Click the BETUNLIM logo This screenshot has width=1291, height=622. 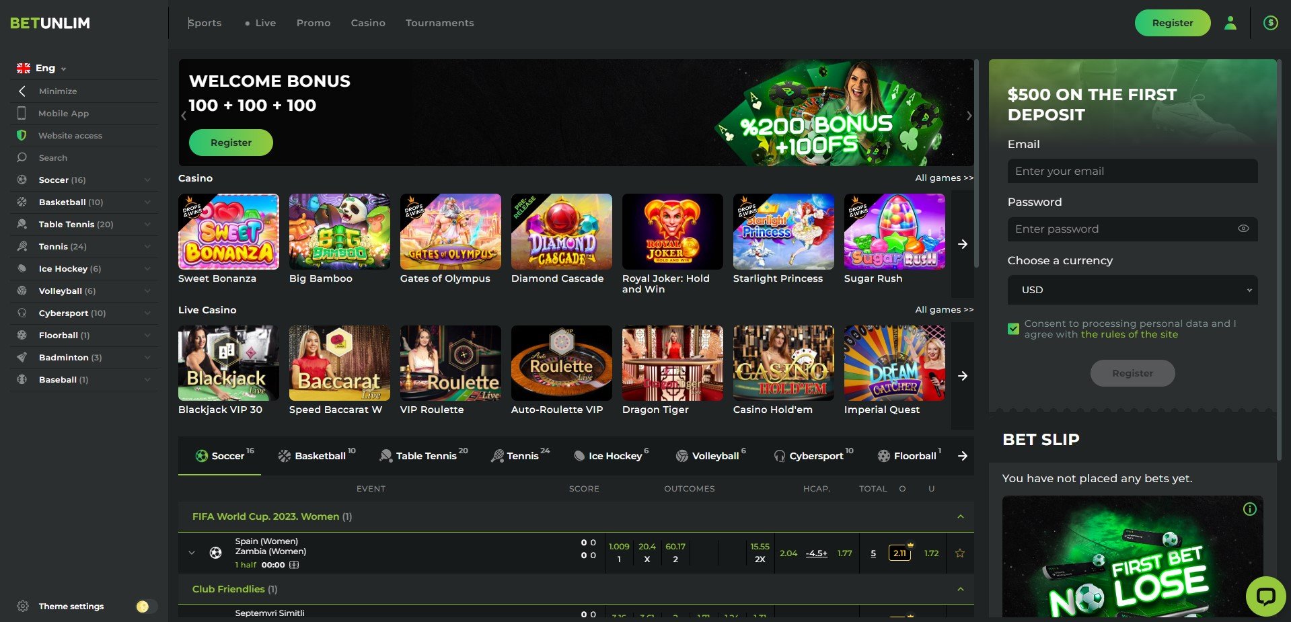[50, 23]
